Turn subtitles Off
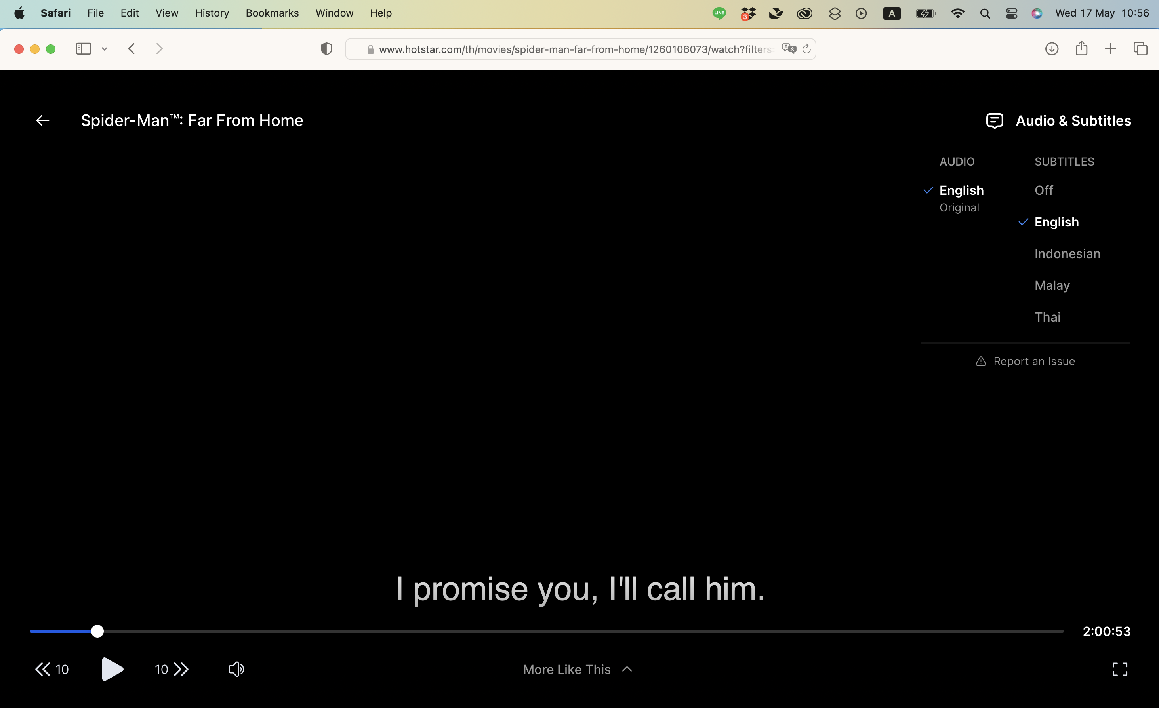The width and height of the screenshot is (1159, 708). (x=1043, y=190)
